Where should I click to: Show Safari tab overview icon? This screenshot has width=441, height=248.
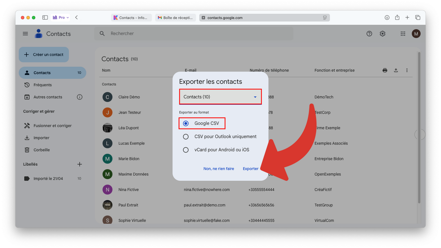tap(418, 18)
